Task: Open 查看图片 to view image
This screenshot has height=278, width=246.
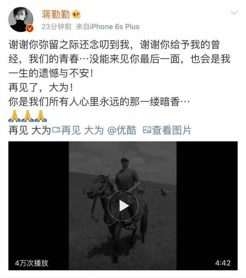Action: [172, 130]
